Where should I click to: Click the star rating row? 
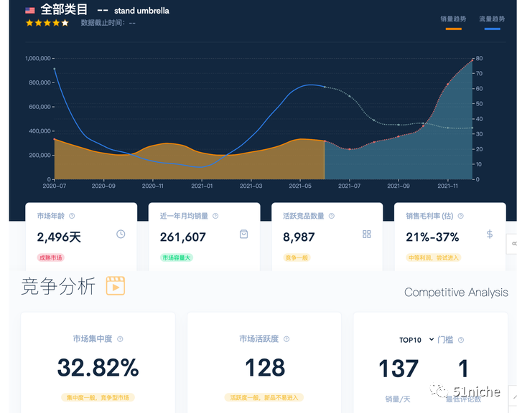(x=47, y=23)
